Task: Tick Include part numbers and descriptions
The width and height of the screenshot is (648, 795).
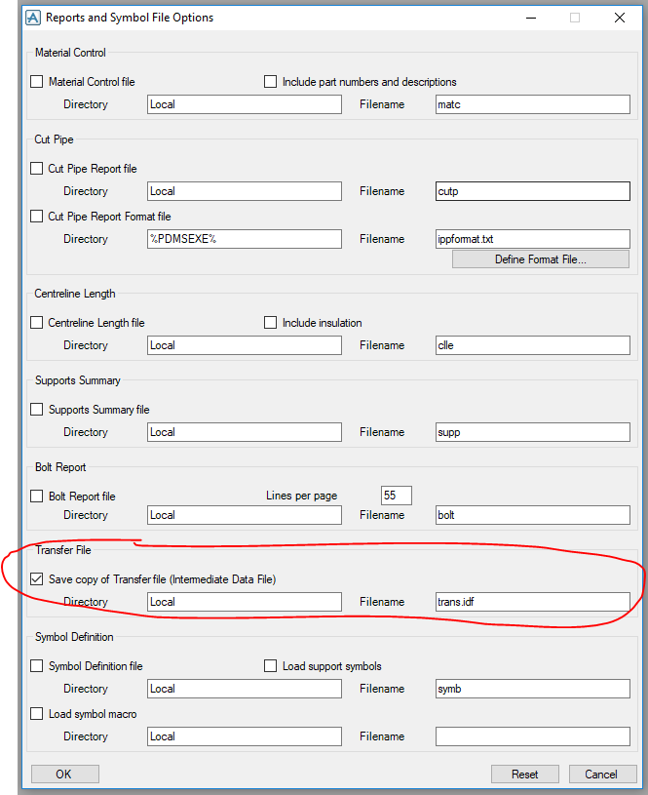Action: 271,82
